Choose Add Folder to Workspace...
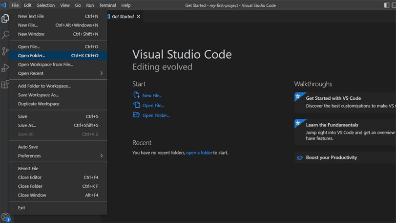Screen dimensions: 396x223 click(x=58, y=86)
